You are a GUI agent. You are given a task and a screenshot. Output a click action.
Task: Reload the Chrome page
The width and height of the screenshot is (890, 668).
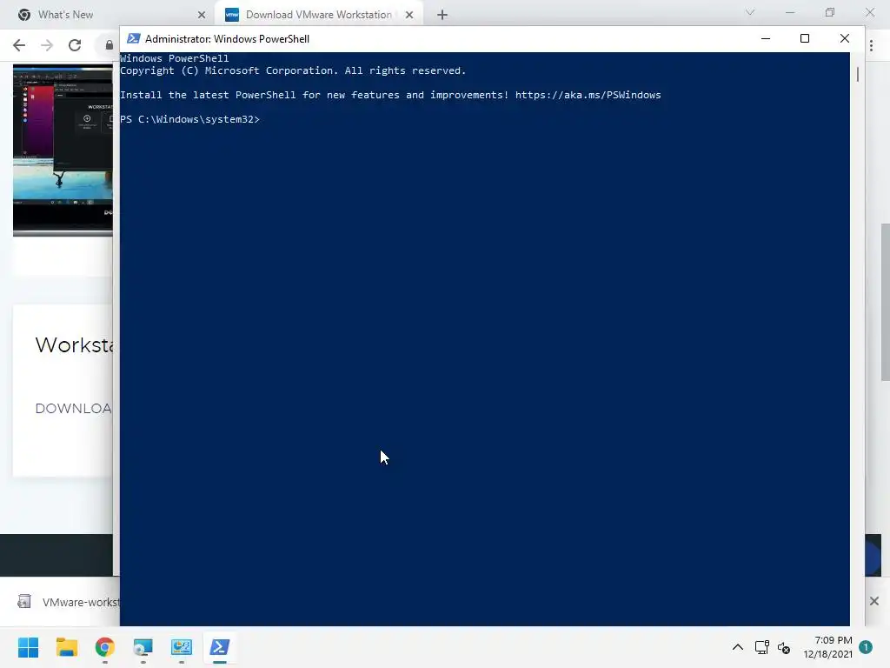click(x=75, y=45)
